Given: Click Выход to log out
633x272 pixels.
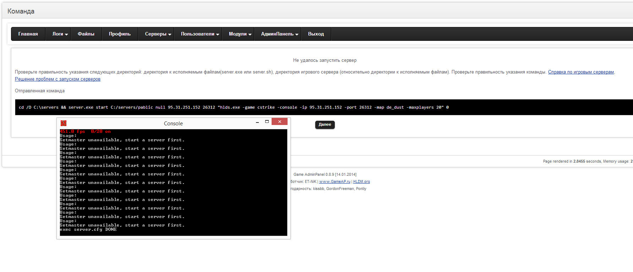Looking at the screenshot, I should tap(316, 34).
